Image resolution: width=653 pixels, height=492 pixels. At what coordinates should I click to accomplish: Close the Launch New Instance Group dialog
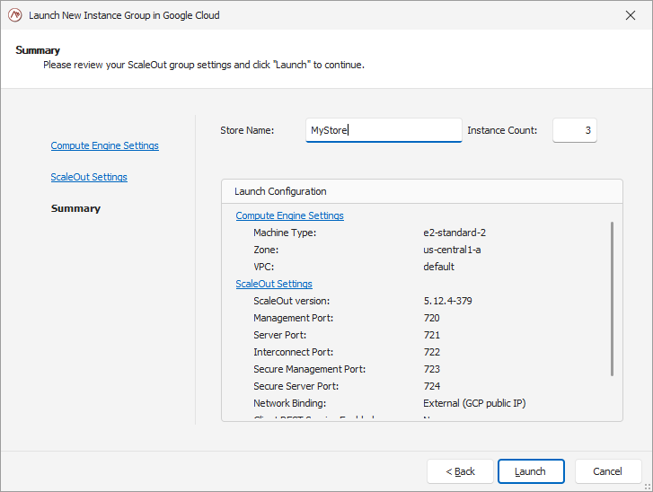[x=630, y=15]
